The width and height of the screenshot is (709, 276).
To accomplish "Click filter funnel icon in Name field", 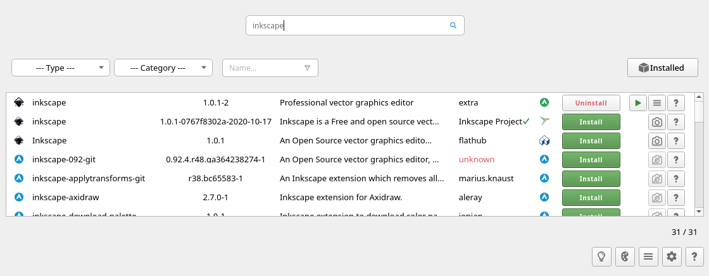I will [x=308, y=68].
